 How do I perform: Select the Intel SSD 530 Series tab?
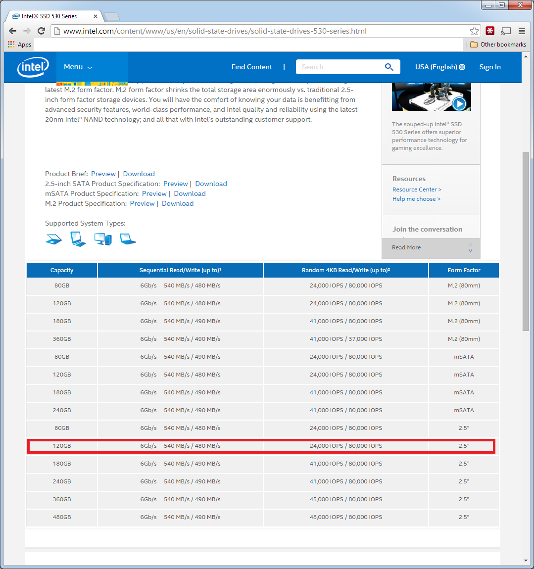click(54, 16)
